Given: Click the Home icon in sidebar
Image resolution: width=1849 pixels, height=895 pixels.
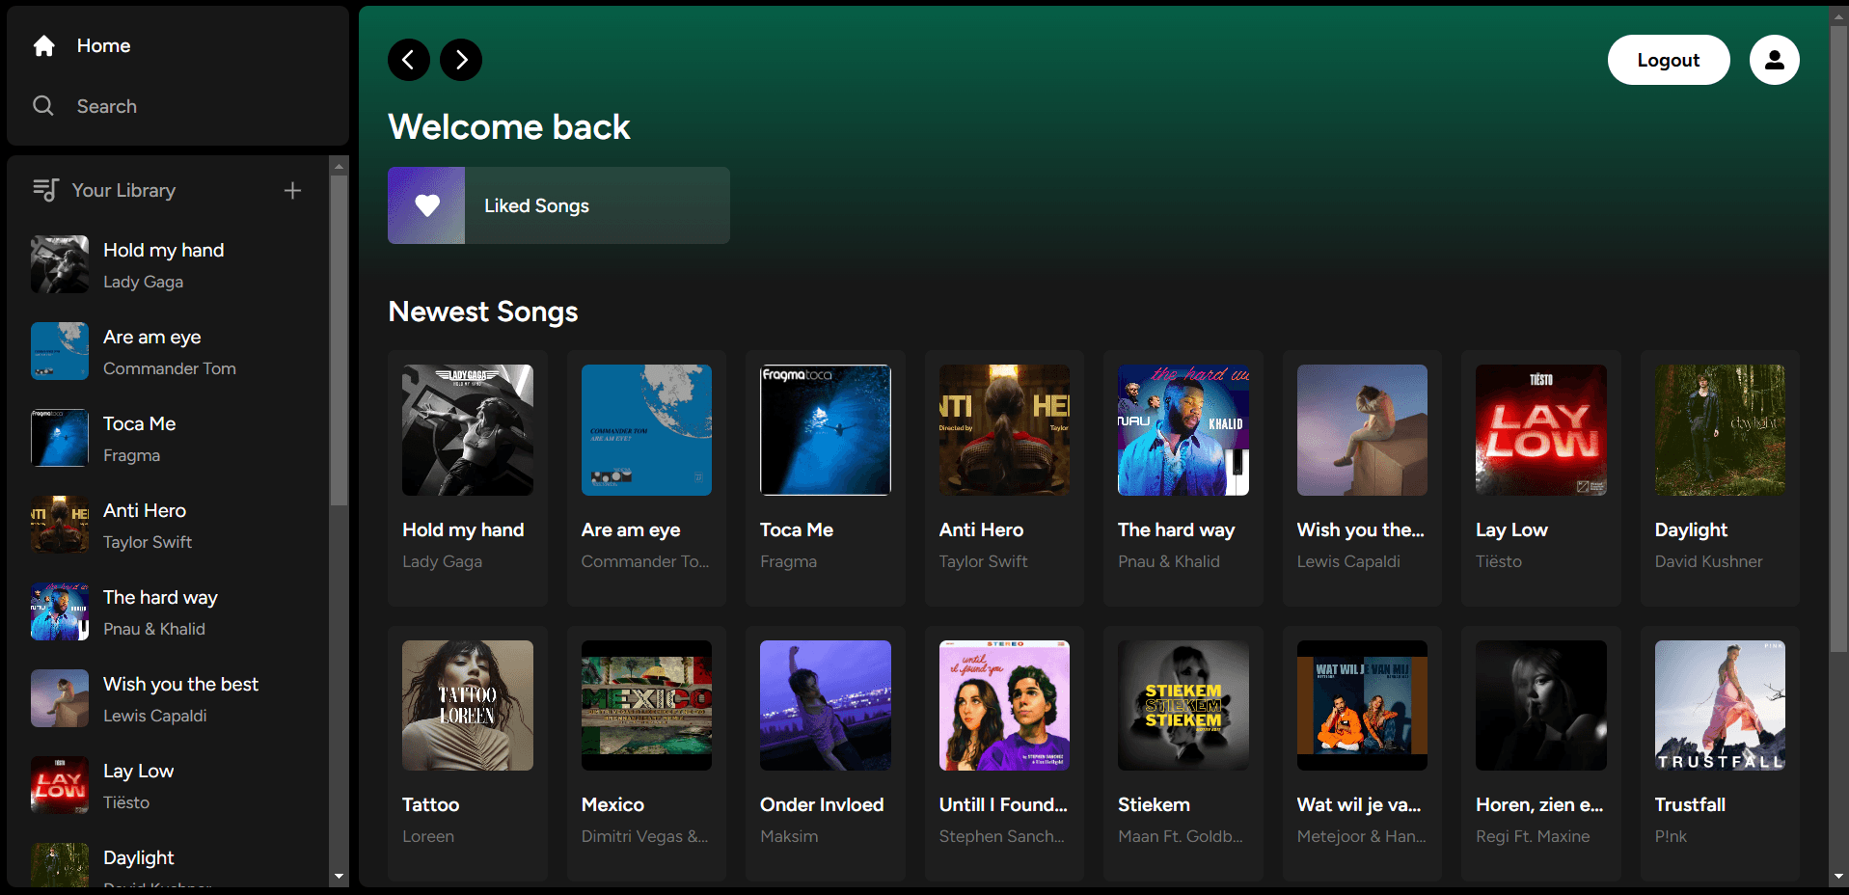Looking at the screenshot, I should click(43, 45).
